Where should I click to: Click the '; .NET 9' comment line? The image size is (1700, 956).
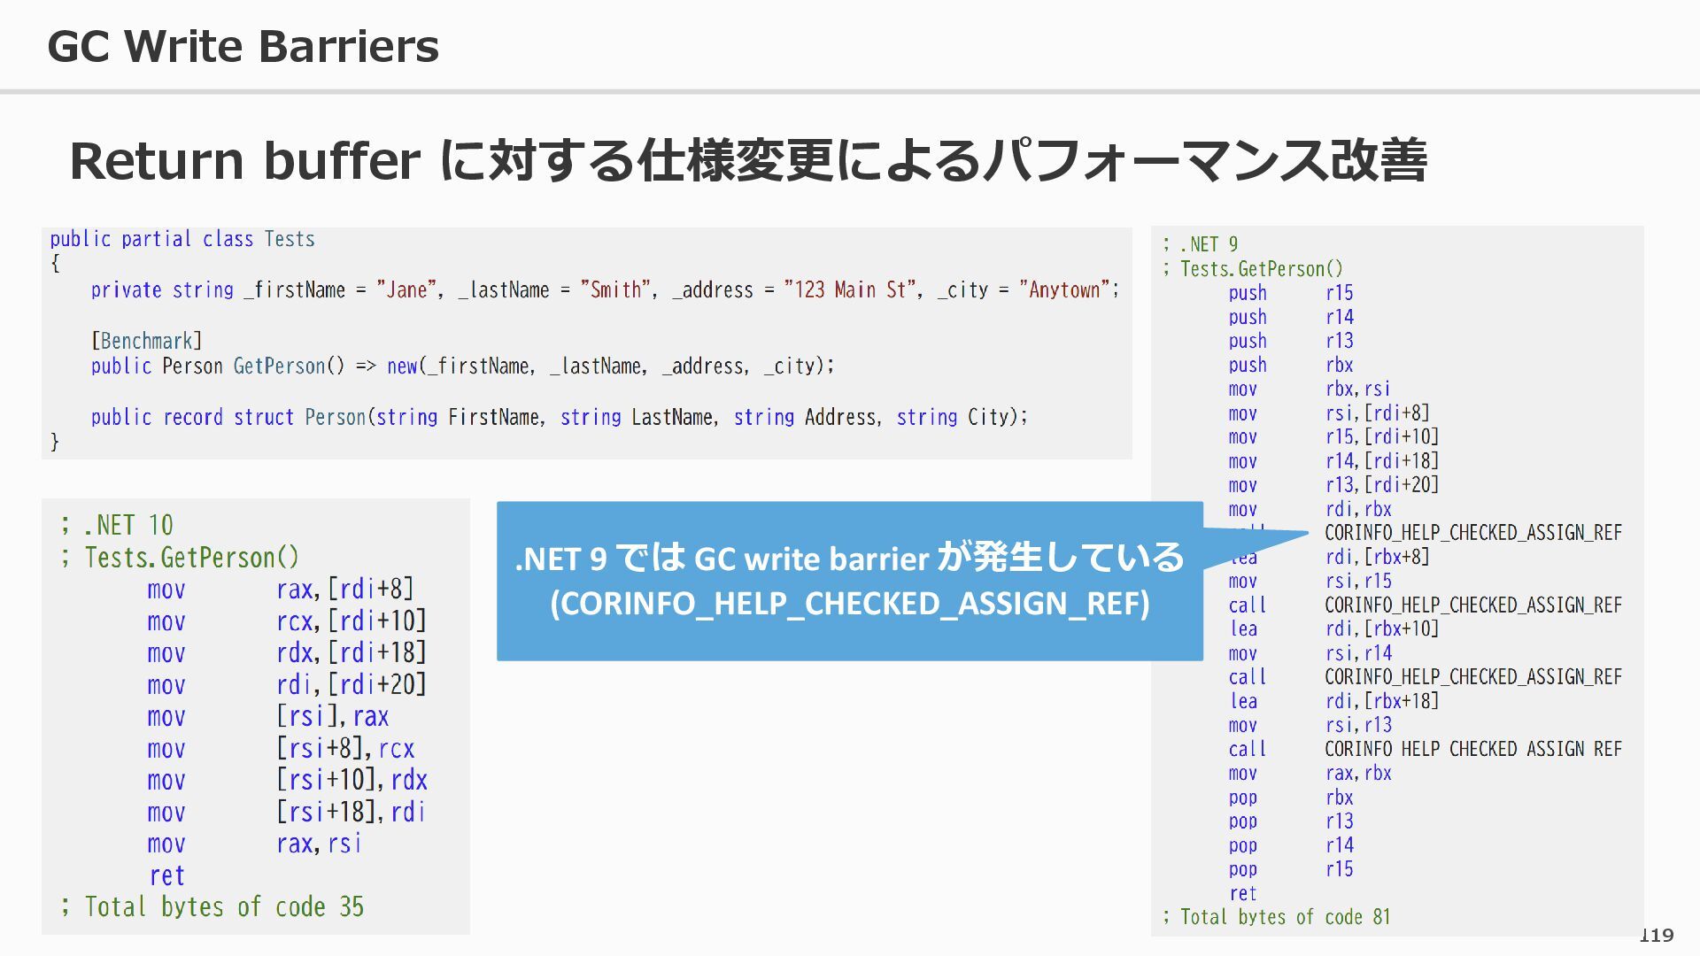tap(1201, 244)
